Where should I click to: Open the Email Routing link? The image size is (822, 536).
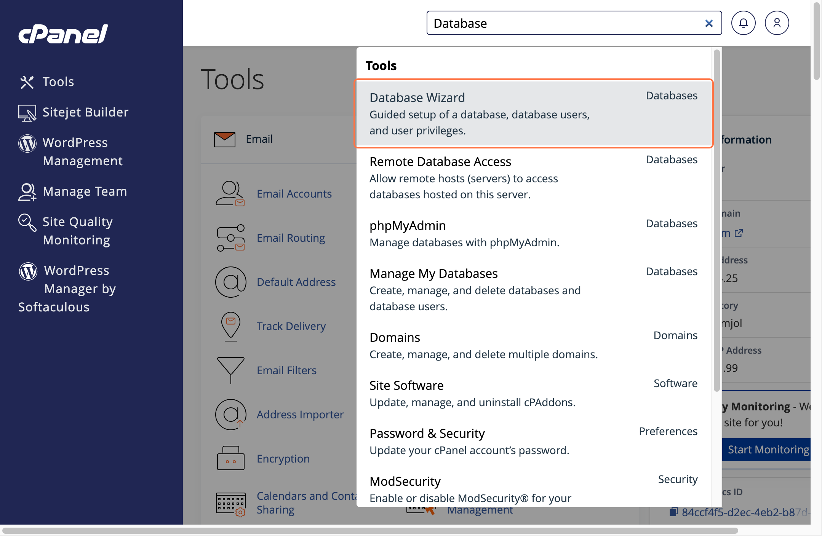(291, 238)
